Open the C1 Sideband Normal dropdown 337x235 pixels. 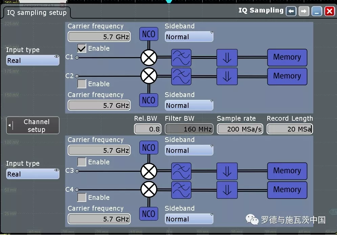[x=189, y=37]
